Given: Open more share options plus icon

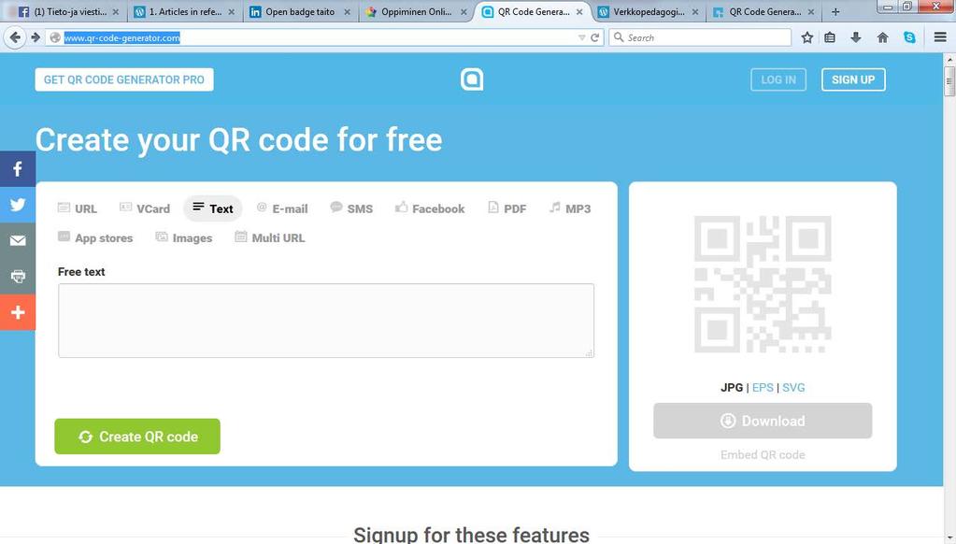Looking at the screenshot, I should pos(18,312).
